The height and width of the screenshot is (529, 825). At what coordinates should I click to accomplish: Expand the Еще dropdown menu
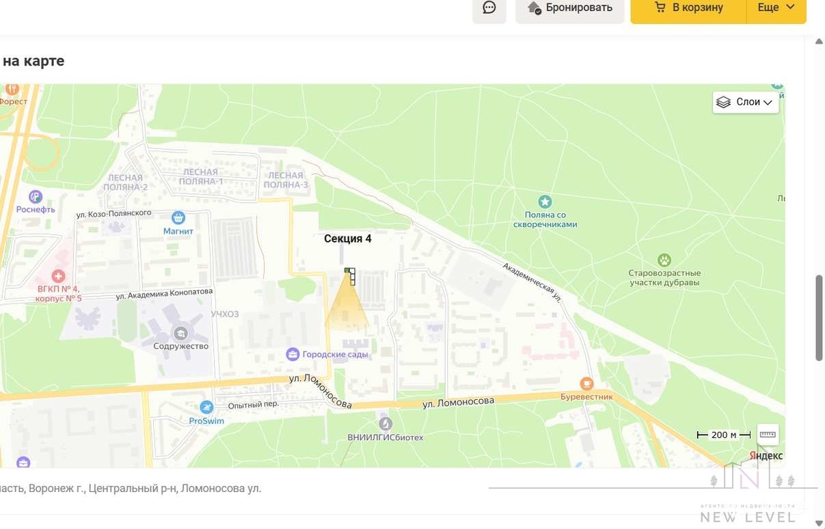[776, 8]
